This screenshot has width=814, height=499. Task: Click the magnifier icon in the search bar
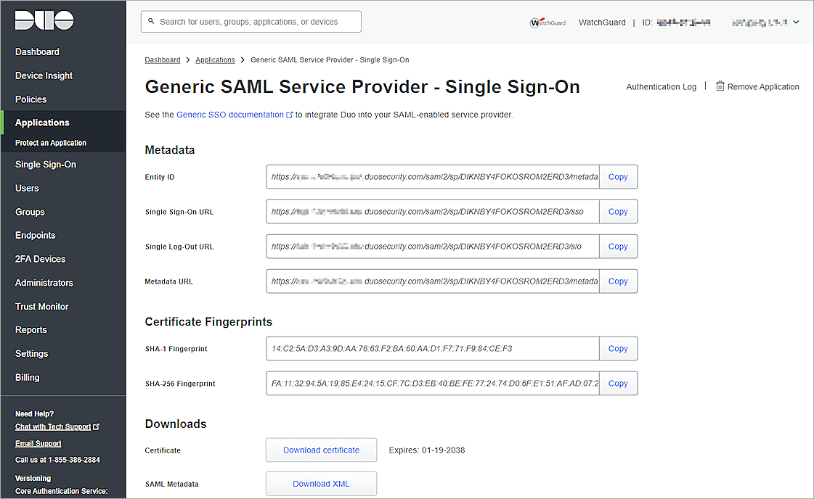pyautogui.click(x=151, y=21)
